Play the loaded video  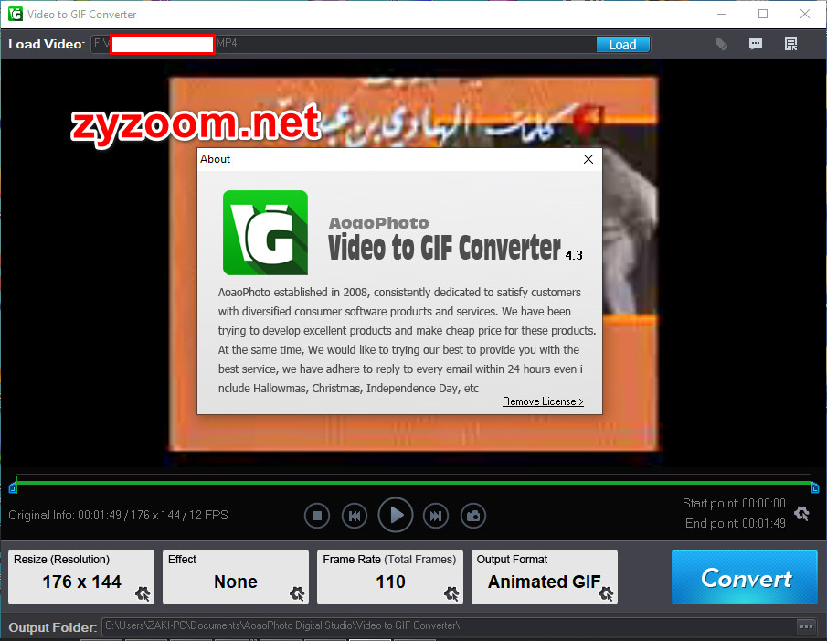pos(396,515)
